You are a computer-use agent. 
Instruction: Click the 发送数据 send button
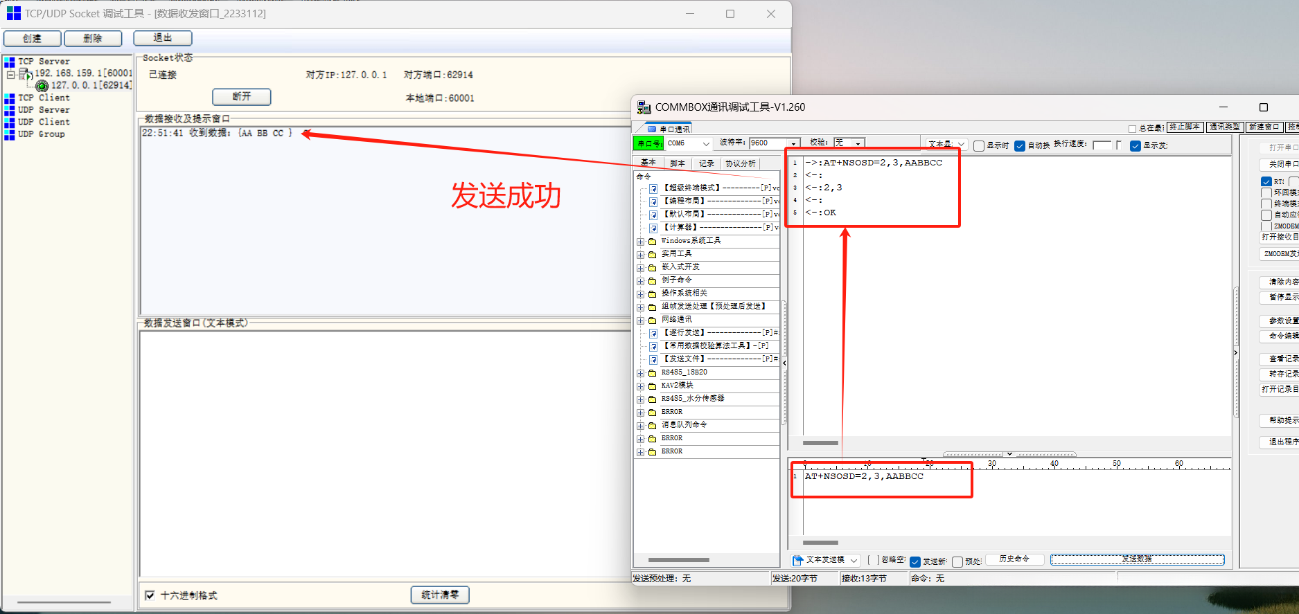point(1137,559)
